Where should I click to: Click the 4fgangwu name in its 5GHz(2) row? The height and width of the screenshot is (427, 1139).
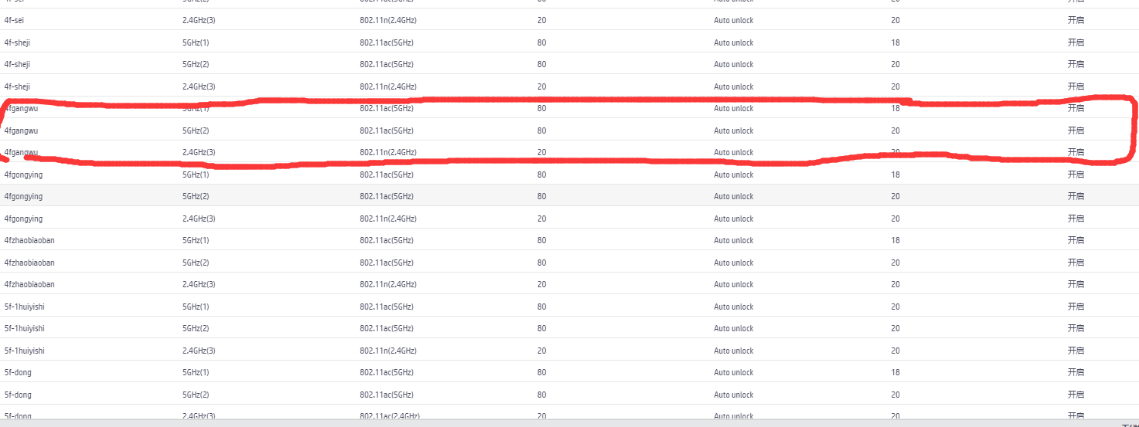tap(21, 130)
